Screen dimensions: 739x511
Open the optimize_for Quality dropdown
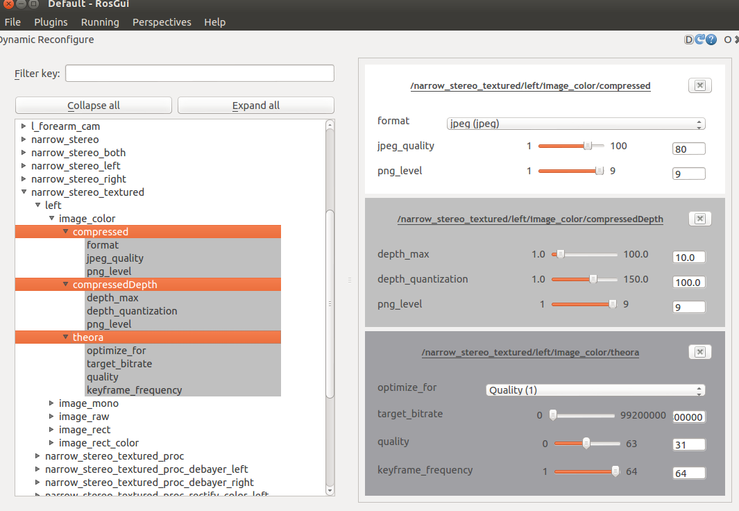pos(595,390)
